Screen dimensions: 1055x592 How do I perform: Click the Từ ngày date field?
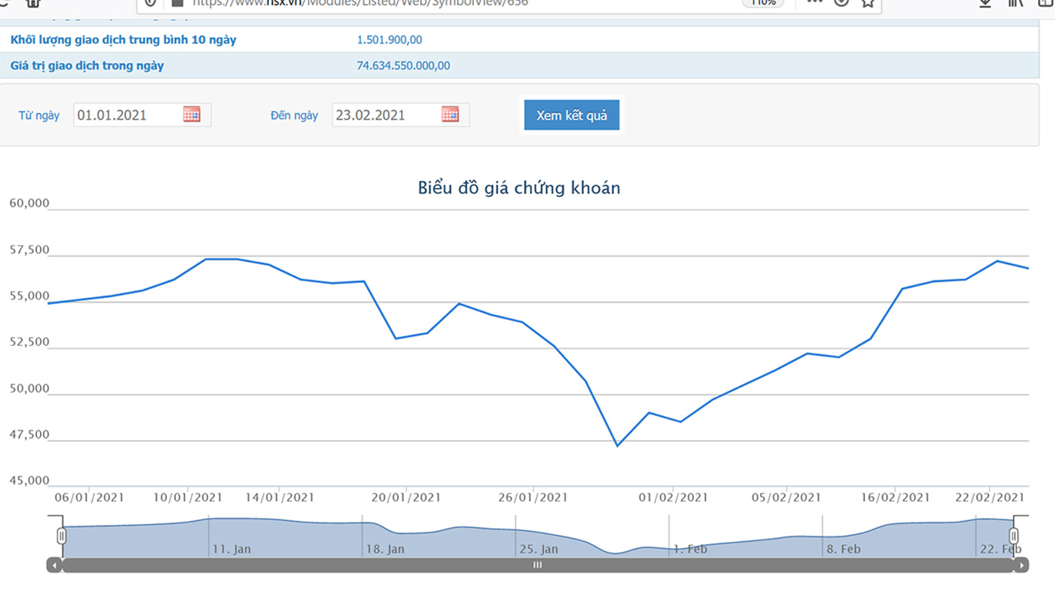pos(128,115)
